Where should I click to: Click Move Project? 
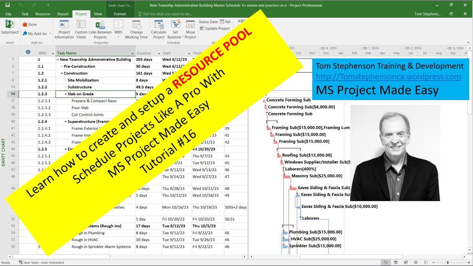point(190,29)
